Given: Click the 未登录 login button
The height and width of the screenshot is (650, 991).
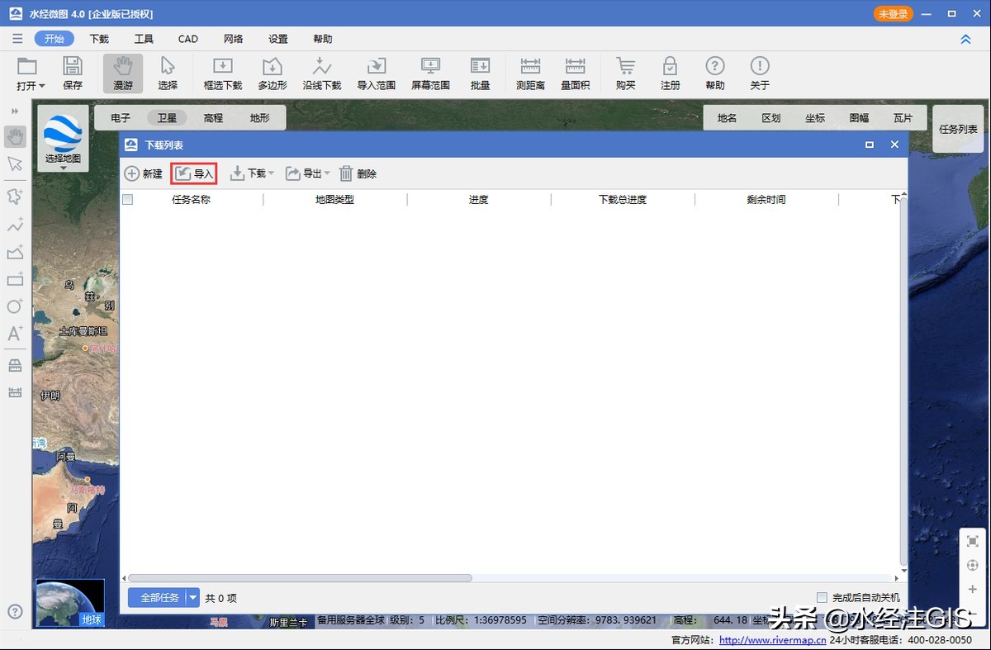Looking at the screenshot, I should [x=894, y=14].
